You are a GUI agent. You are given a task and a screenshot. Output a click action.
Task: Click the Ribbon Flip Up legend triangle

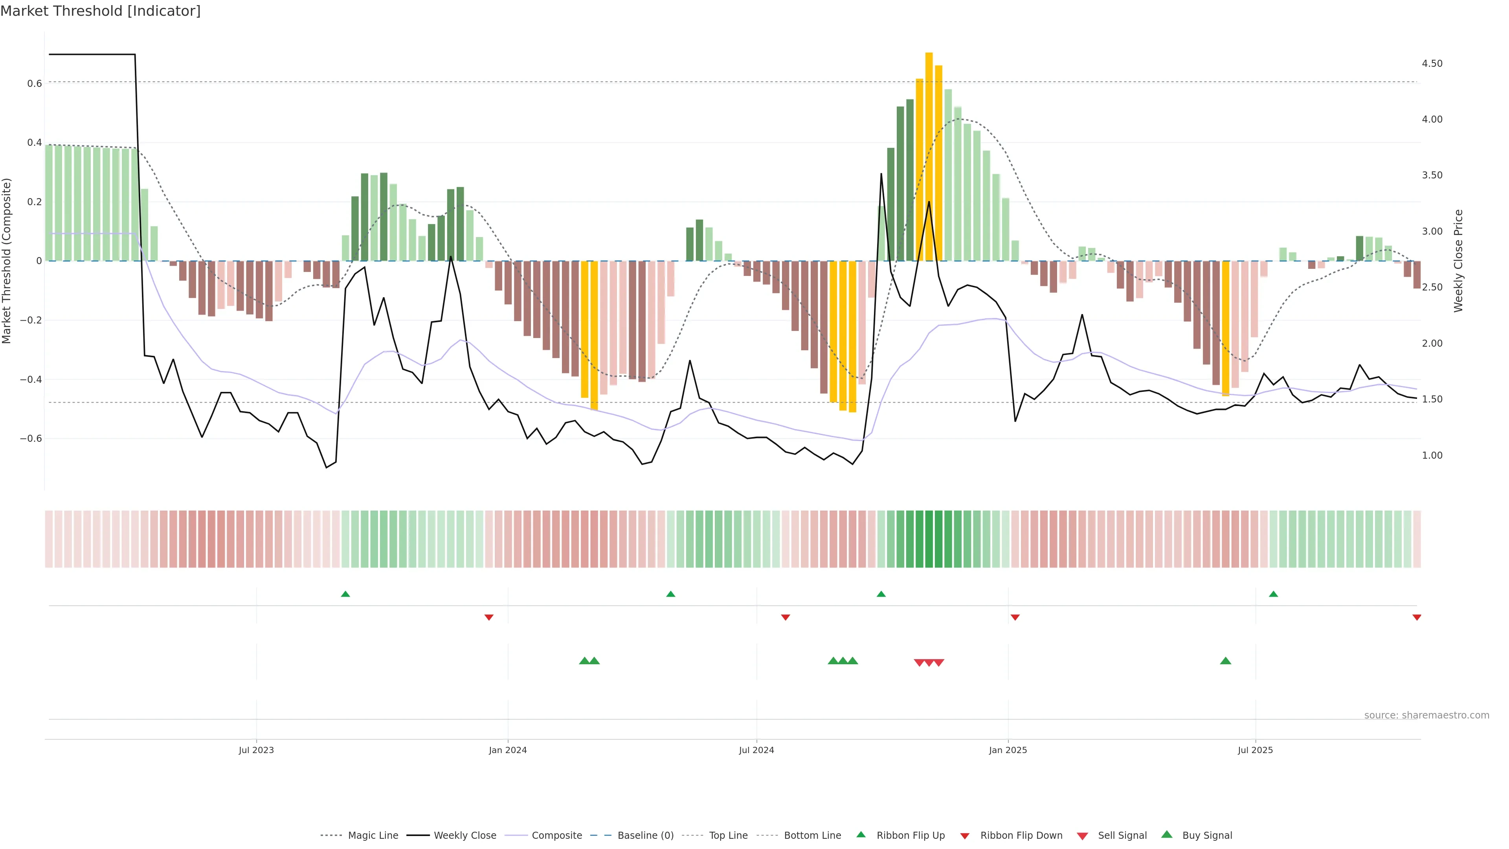pos(861,834)
